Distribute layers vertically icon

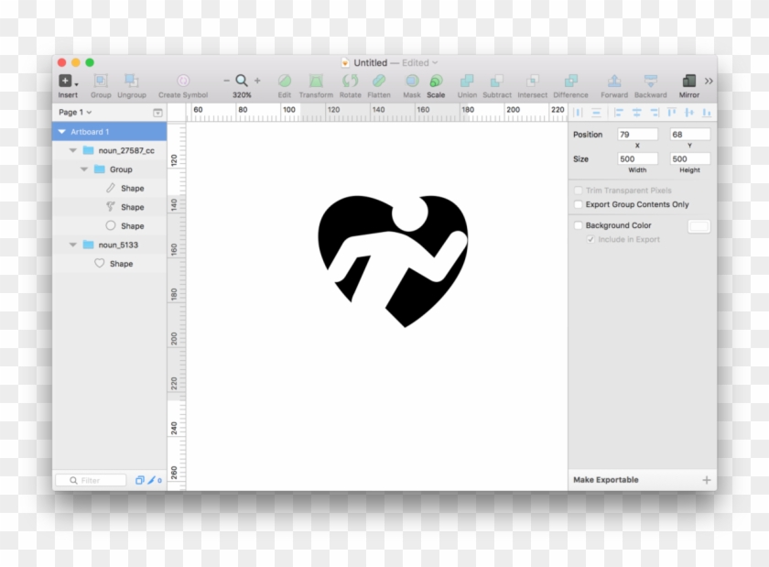pyautogui.click(x=596, y=113)
